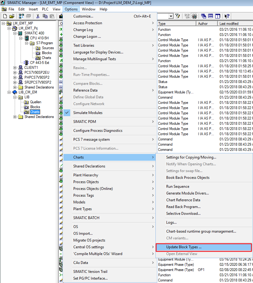Toggle the Simulate Modules checked menu item
The height and width of the screenshot is (283, 253).
tap(110, 113)
